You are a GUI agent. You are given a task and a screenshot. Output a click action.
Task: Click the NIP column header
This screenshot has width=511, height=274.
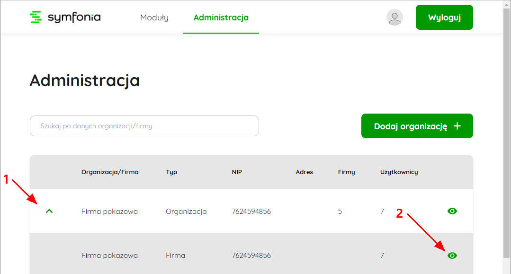tap(237, 172)
